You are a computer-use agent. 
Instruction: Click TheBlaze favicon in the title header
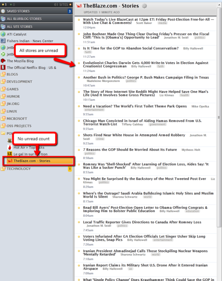[x=79, y=6]
